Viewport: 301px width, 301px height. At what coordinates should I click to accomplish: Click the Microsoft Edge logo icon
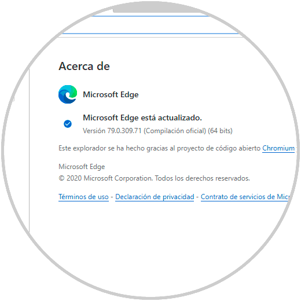68,94
